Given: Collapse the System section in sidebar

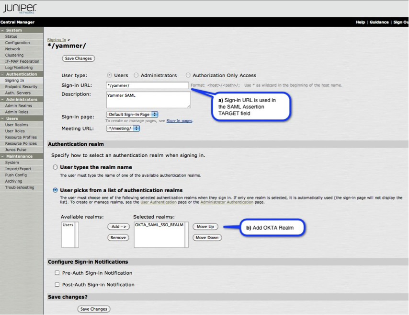Looking at the screenshot, I should point(2,30).
